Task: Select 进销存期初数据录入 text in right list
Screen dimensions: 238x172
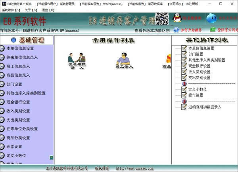Action: click(x=205, y=107)
